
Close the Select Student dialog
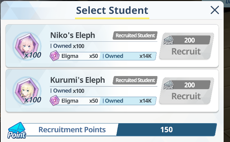(215, 10)
